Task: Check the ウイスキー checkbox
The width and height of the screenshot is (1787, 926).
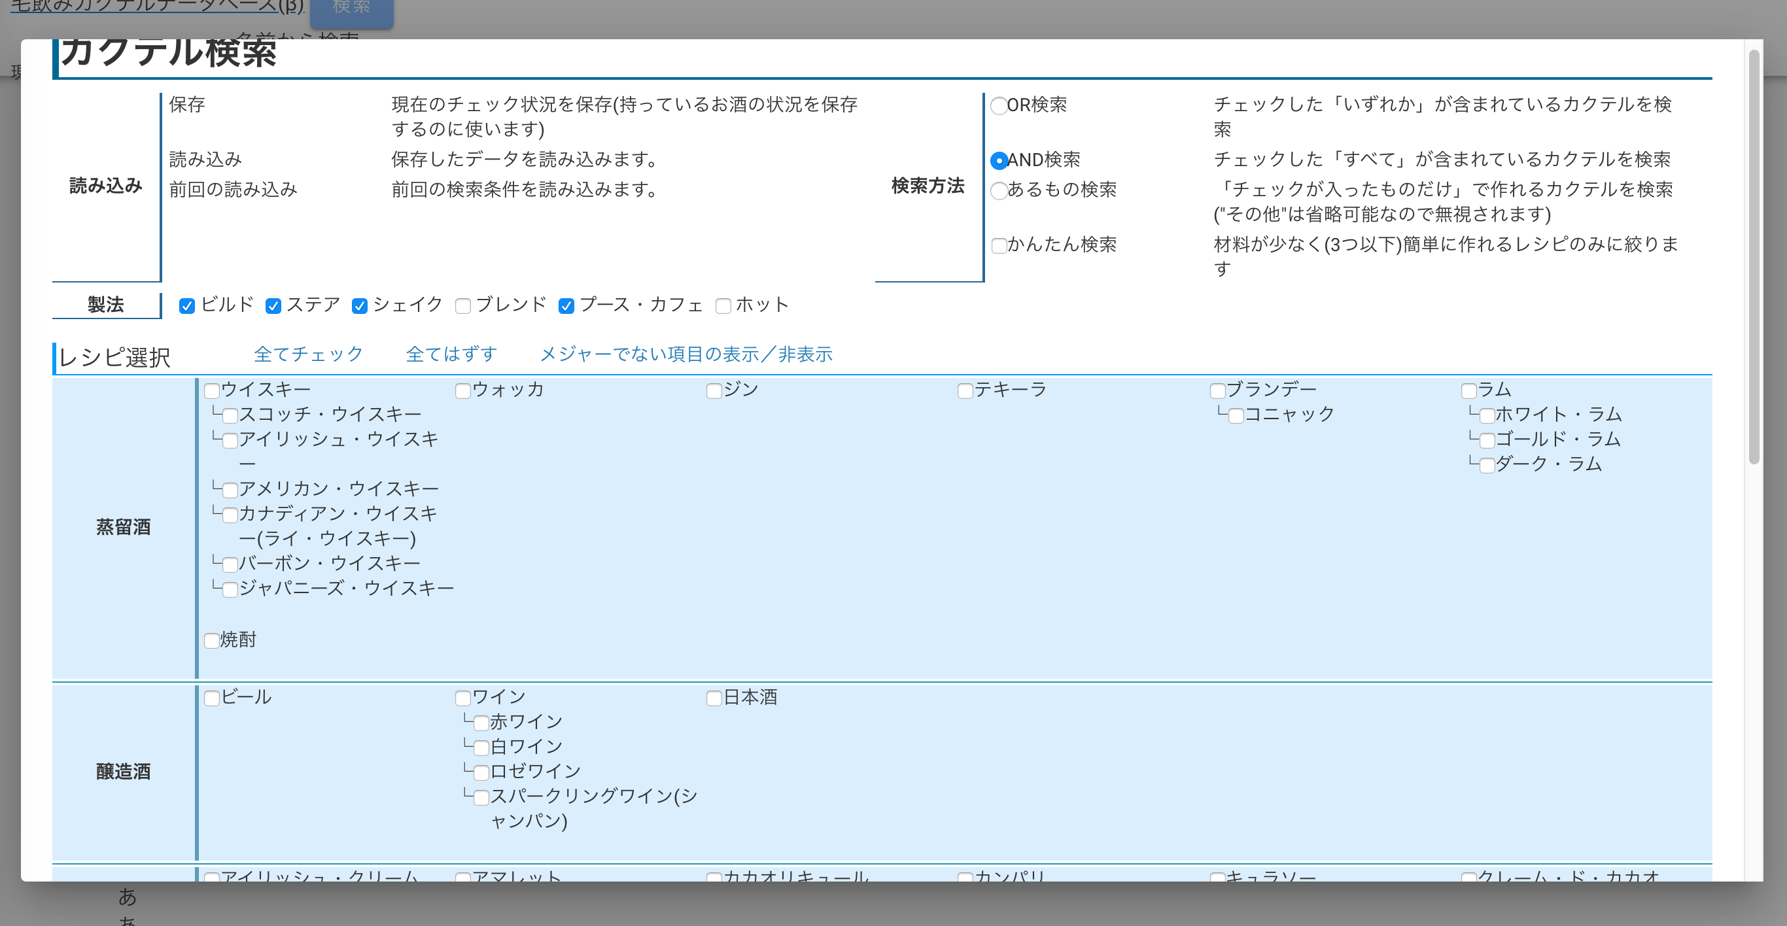Action: [211, 391]
